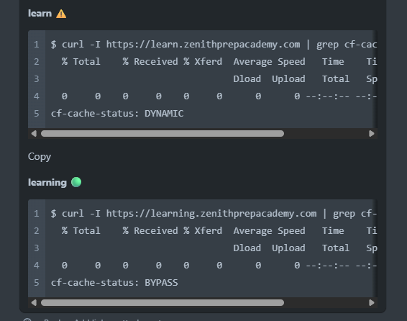Image resolution: width=407 pixels, height=321 pixels.
Task: Click 'cf-cache-status: DYNAMIC' output line
Action: [x=117, y=114]
